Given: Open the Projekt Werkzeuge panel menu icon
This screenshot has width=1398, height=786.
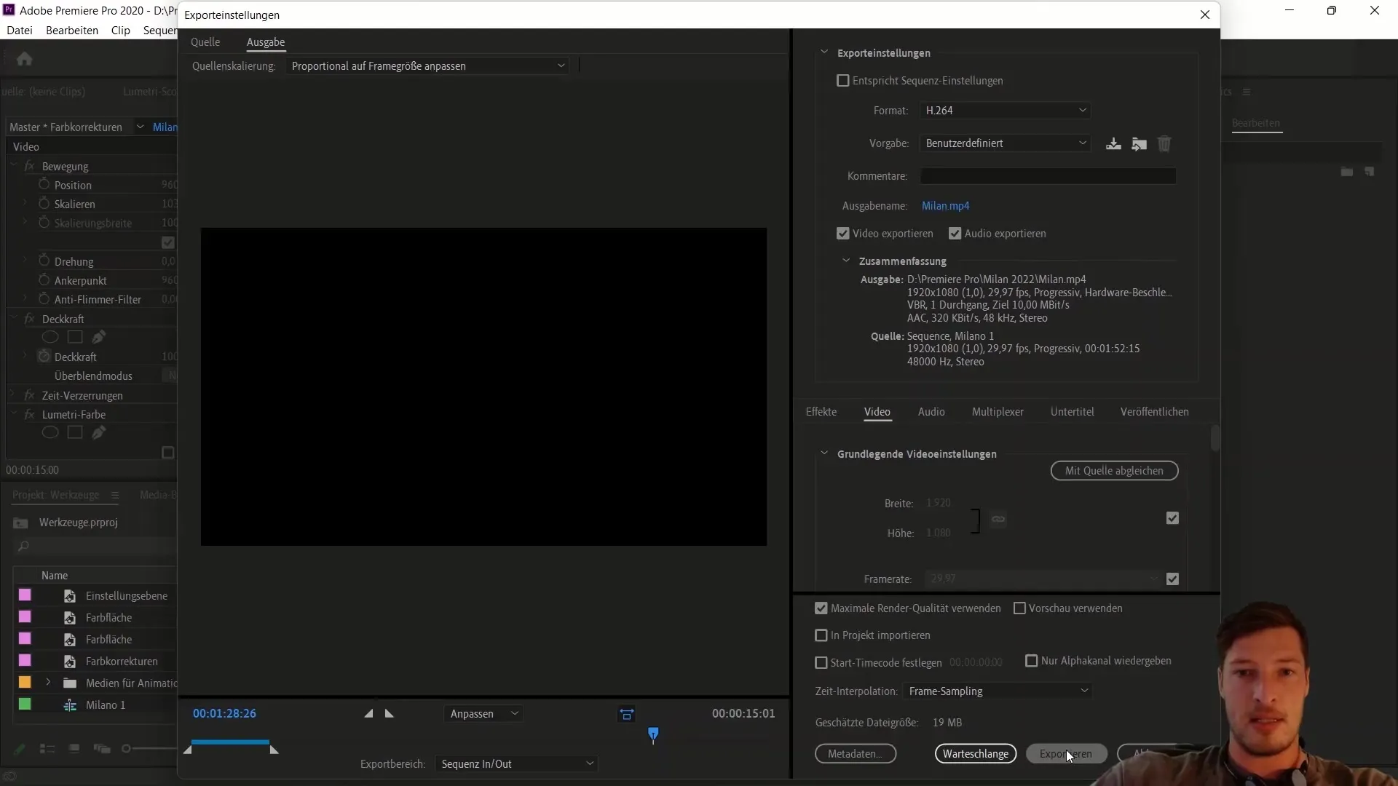Looking at the screenshot, I should pyautogui.click(x=114, y=495).
